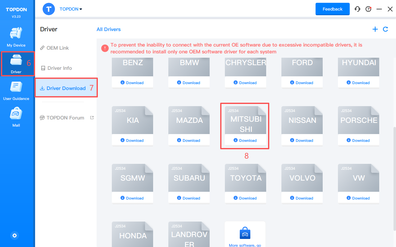Viewport: 396px width, 247px height.
Task: Open the help question mark icon
Action: coord(368,9)
